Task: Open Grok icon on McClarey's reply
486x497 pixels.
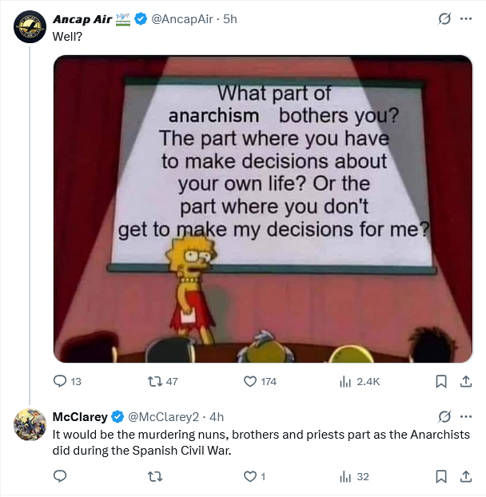Action: pos(444,416)
